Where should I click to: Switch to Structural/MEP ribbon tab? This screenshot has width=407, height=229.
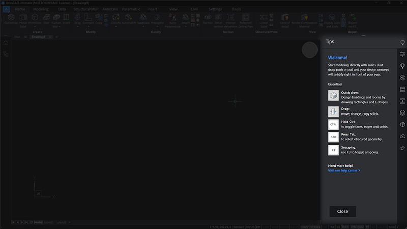(85, 9)
